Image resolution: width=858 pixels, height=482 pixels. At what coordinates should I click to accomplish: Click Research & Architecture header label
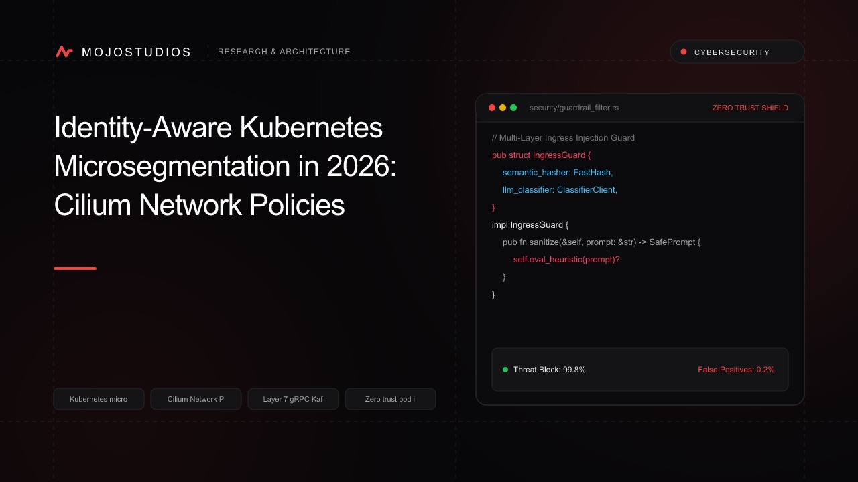click(284, 52)
